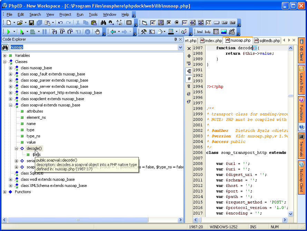The image size is (307, 231).
Task: Open the nusoap search combo box dropdown
Action: [x=180, y=48]
